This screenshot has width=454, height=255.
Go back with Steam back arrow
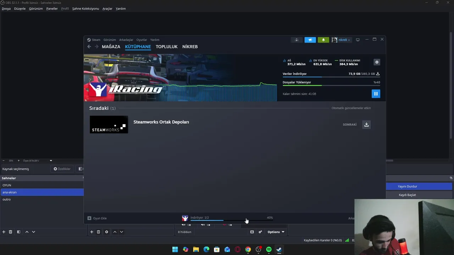coord(89,46)
